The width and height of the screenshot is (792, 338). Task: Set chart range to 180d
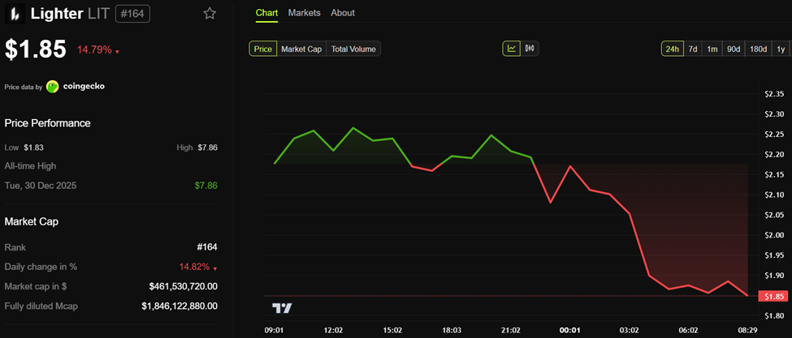[x=758, y=49]
